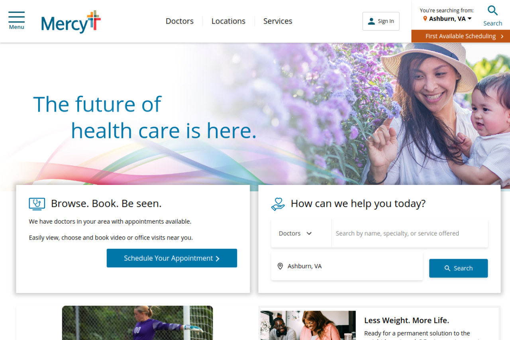Screen dimensions: 510x340
Task: Click the magnifying glass Search icon in header
Action: pos(493,11)
